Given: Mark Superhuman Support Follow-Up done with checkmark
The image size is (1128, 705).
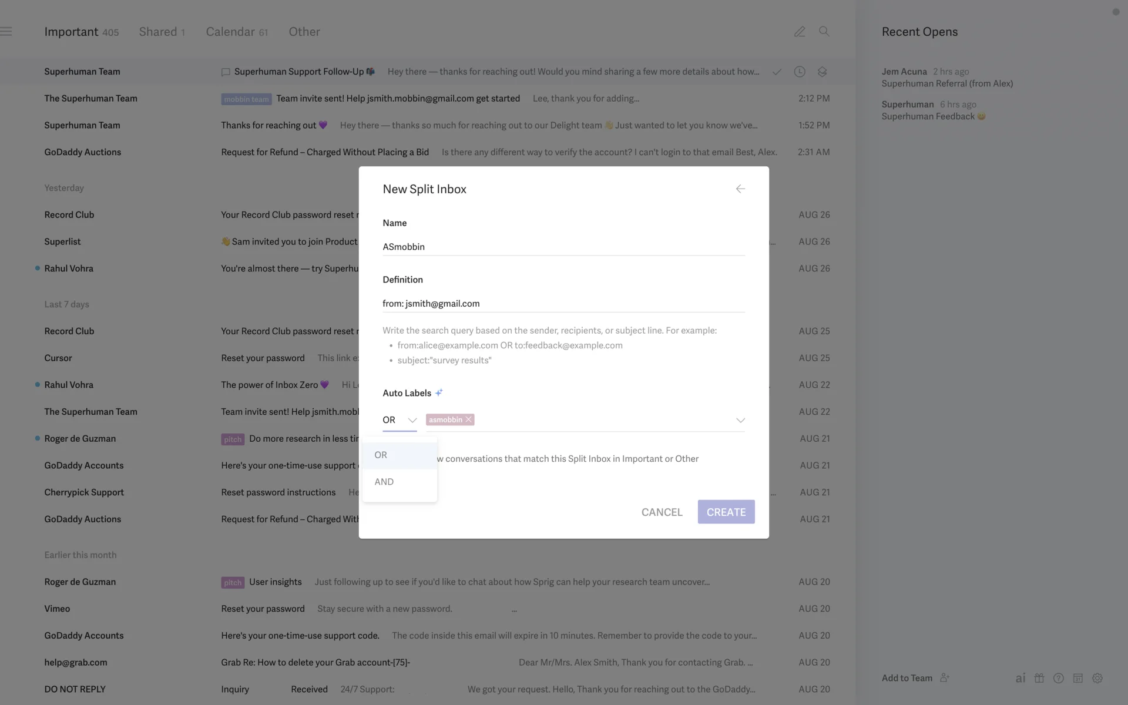Looking at the screenshot, I should (777, 72).
